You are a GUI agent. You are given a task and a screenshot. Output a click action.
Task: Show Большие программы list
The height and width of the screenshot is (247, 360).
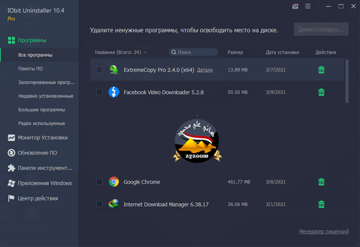point(42,109)
